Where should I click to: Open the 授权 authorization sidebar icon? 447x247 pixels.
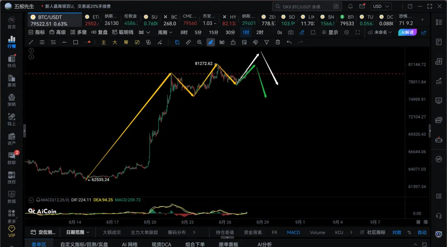(12, 178)
